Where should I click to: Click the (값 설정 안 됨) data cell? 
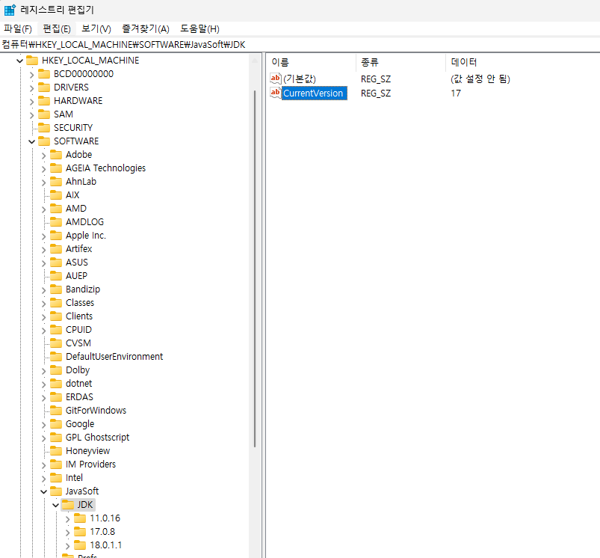[x=480, y=79]
